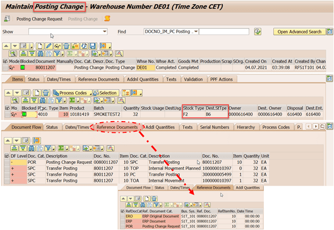334x230 pixels.
Task: Switch to the Reference Documents lower tab
Action: (117, 127)
